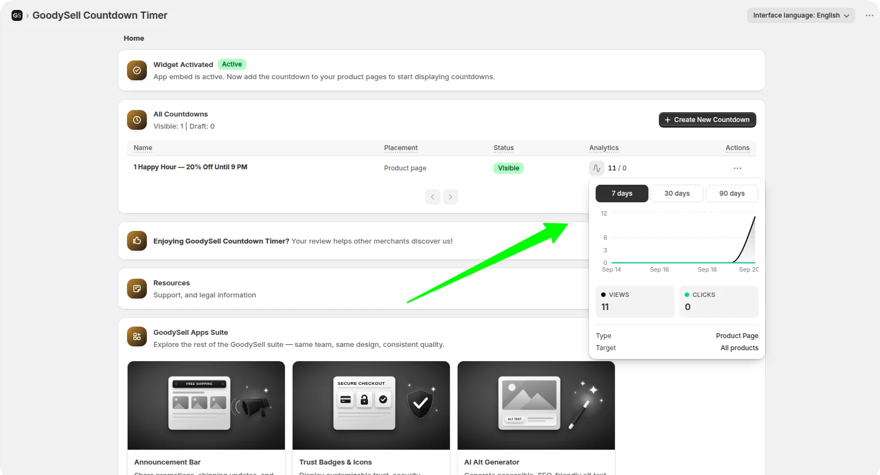This screenshot has height=475, width=880.
Task: Open the actions menu for Happy Hour row
Action: coord(738,168)
